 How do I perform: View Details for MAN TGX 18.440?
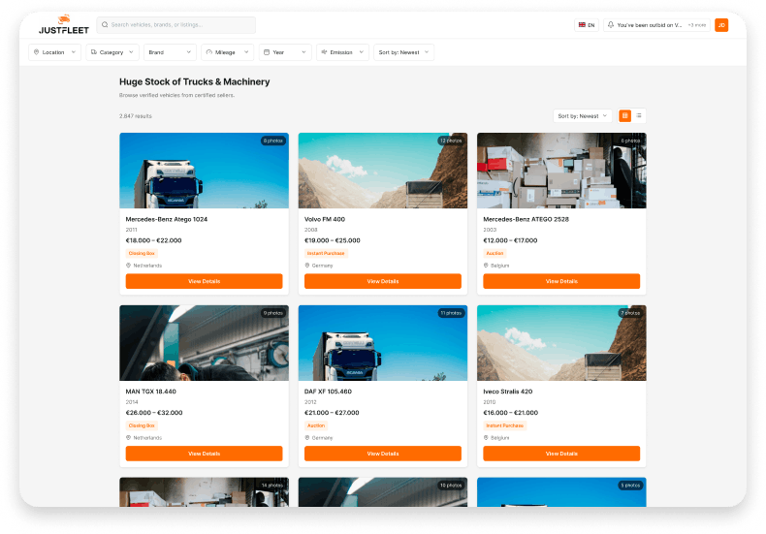point(205,454)
